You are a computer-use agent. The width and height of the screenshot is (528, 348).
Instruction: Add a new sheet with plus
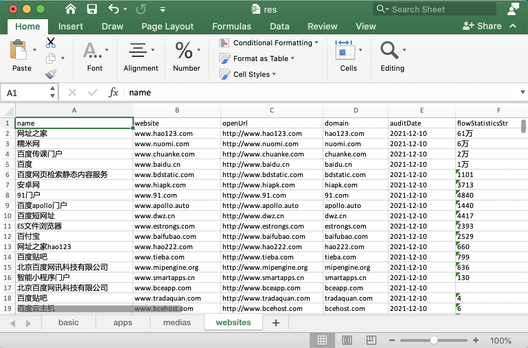click(276, 323)
